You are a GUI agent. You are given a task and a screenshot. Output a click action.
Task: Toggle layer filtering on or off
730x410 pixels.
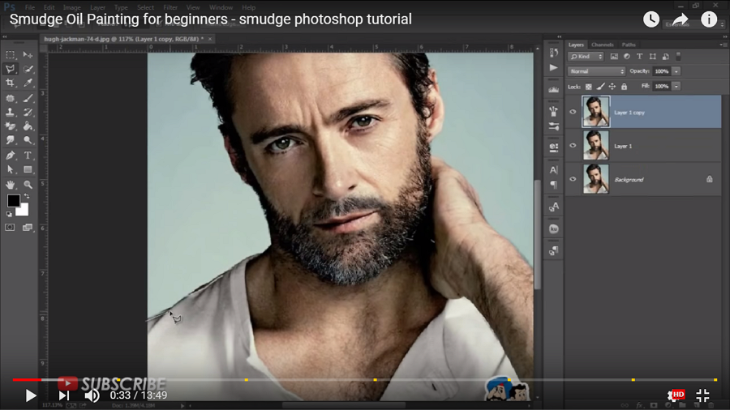678,56
